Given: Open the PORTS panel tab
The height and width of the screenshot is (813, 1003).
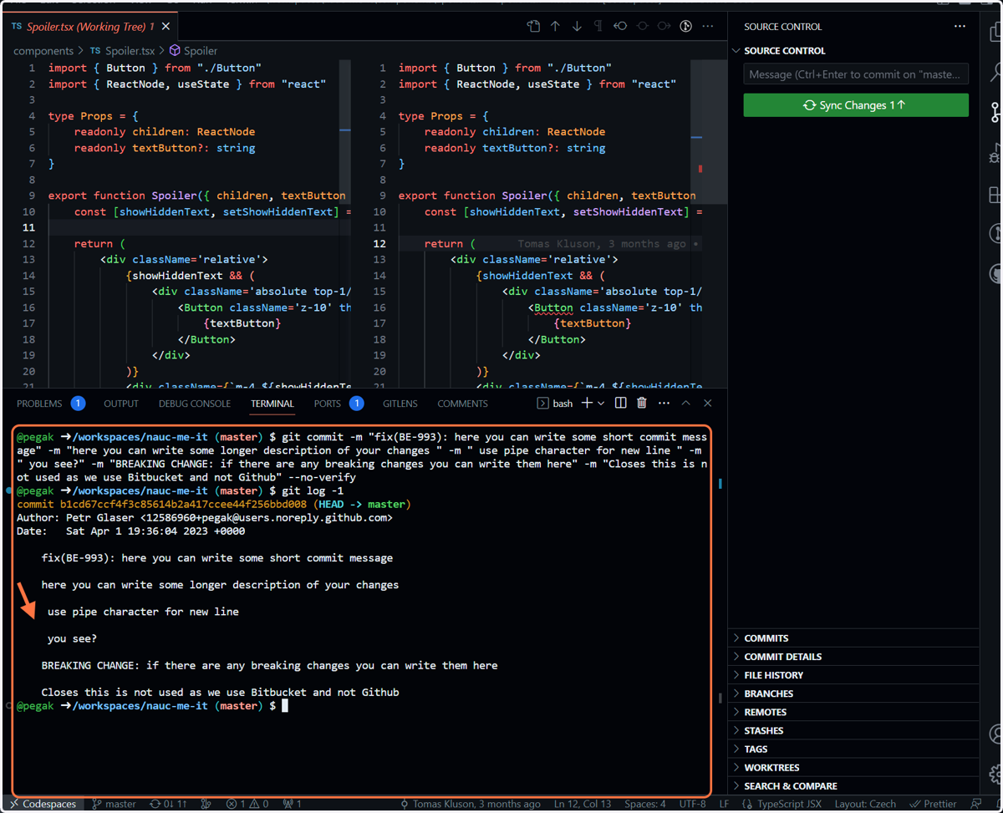Looking at the screenshot, I should 338,404.
